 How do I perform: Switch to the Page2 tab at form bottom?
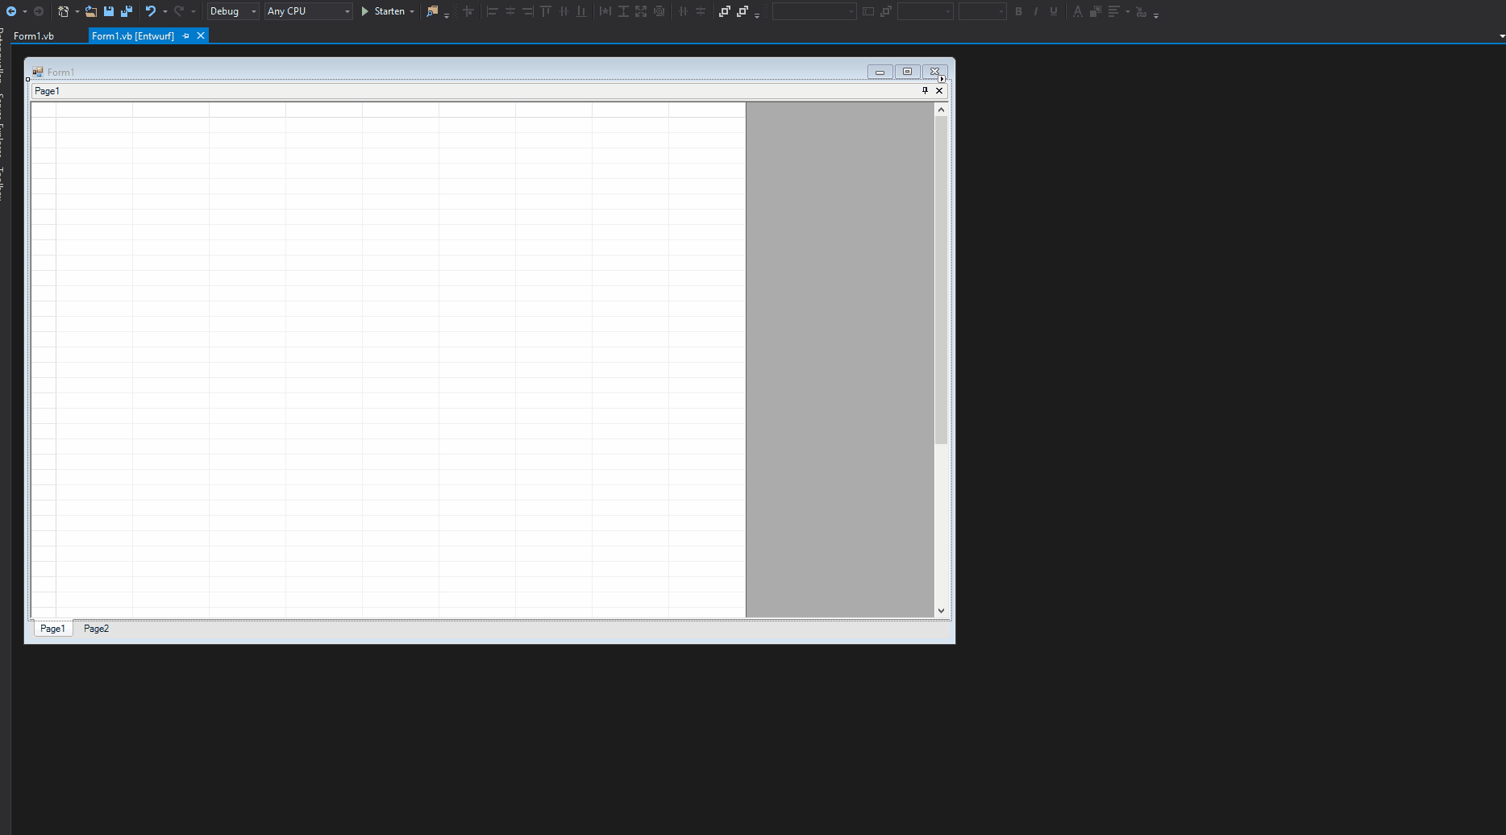[96, 629]
